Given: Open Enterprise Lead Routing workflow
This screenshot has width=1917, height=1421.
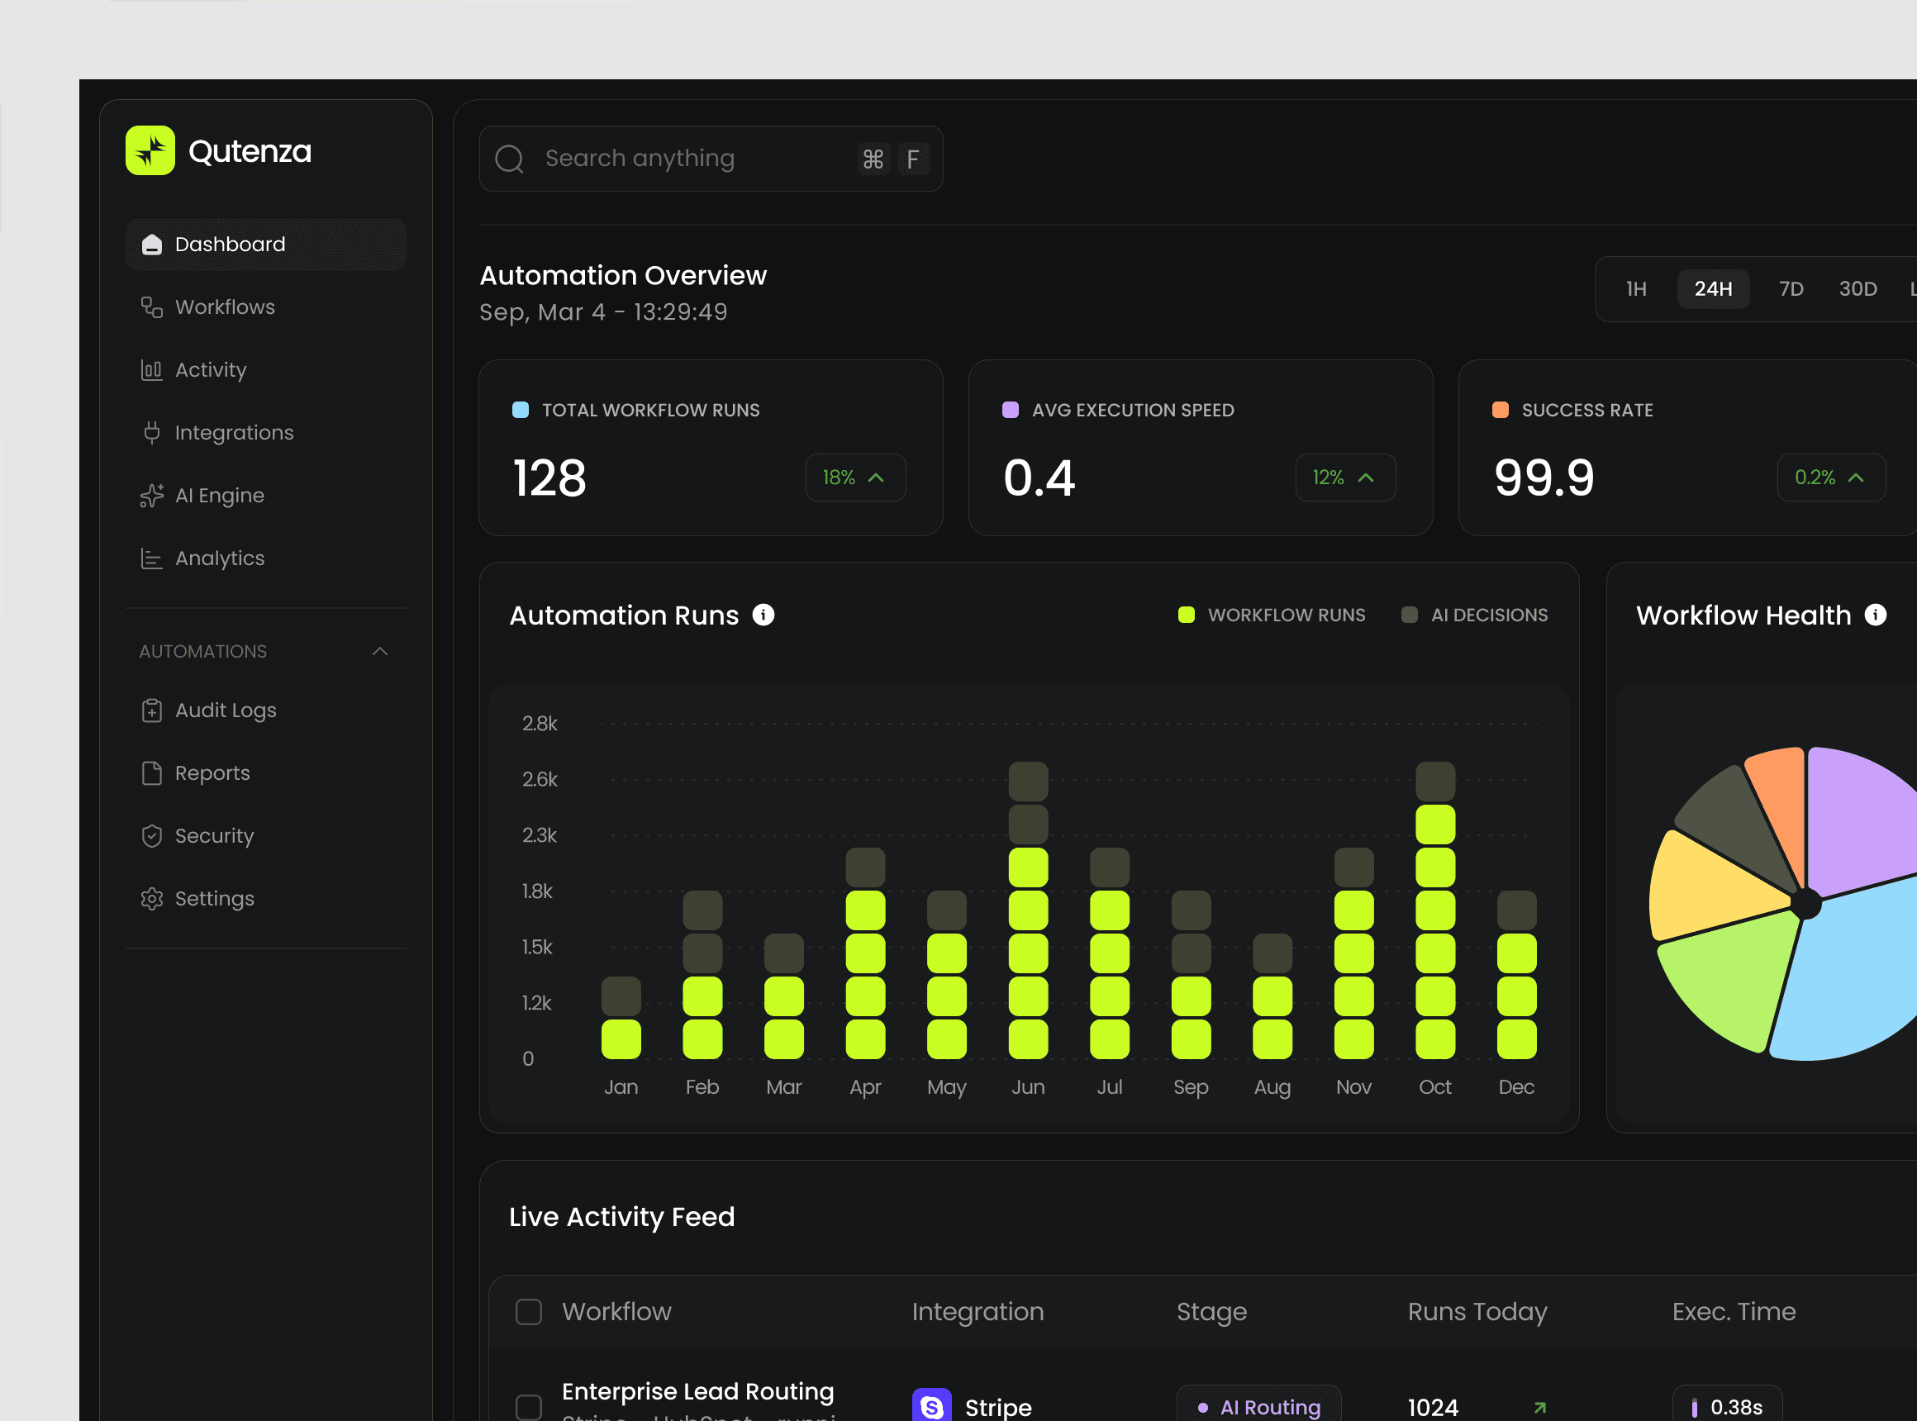Looking at the screenshot, I should pyautogui.click(x=697, y=1392).
